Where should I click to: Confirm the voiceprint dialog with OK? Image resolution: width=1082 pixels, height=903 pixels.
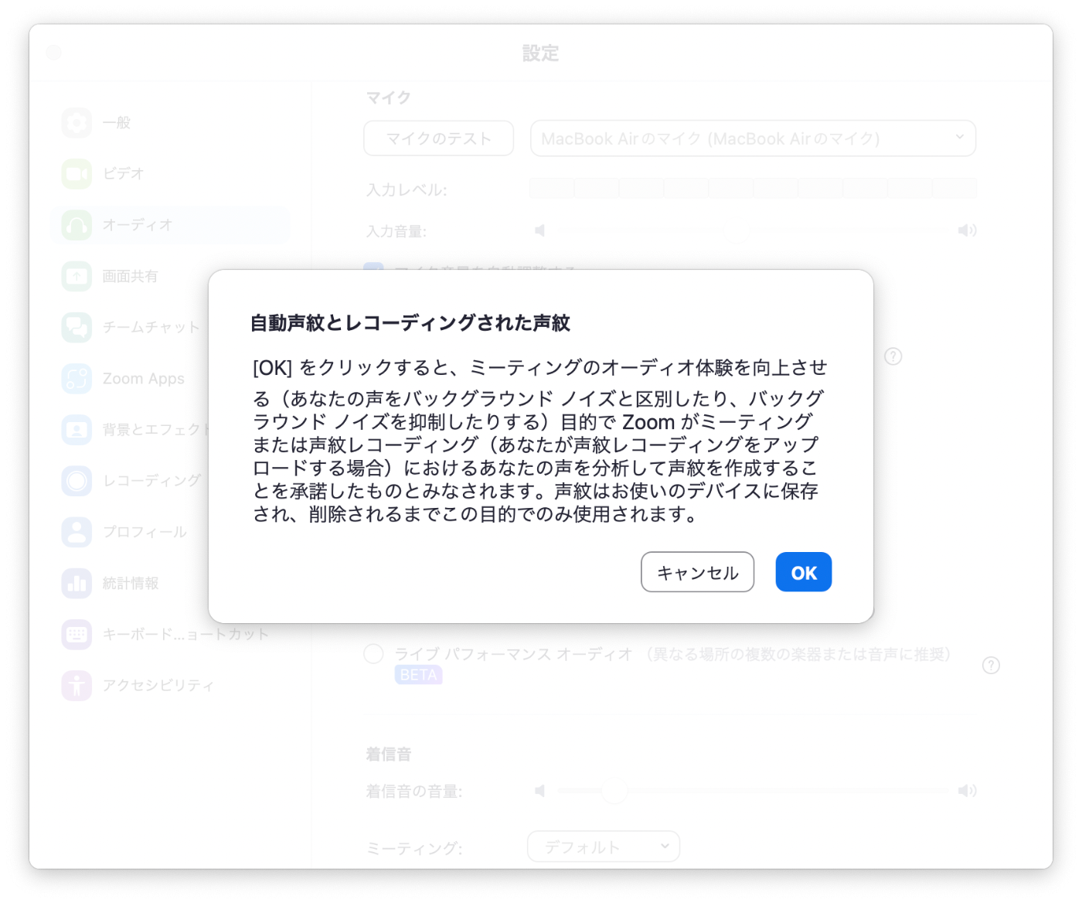(x=803, y=572)
